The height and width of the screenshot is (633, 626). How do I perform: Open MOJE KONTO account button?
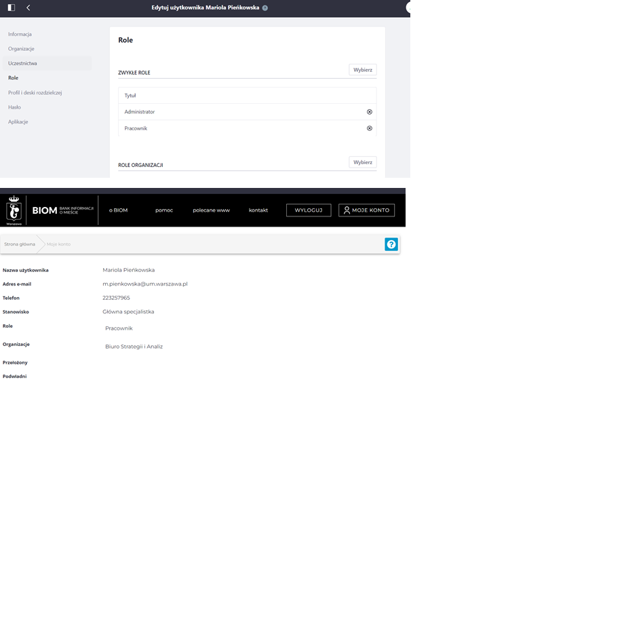coord(366,210)
